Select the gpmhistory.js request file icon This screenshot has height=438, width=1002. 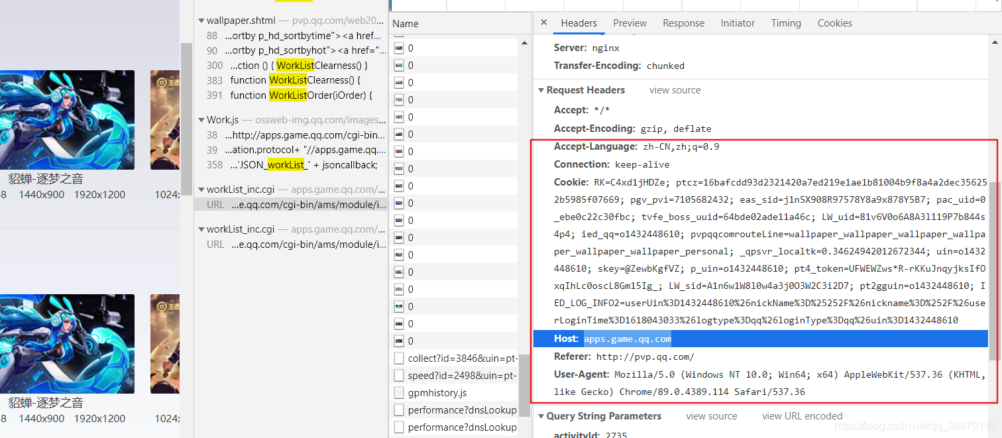click(399, 392)
